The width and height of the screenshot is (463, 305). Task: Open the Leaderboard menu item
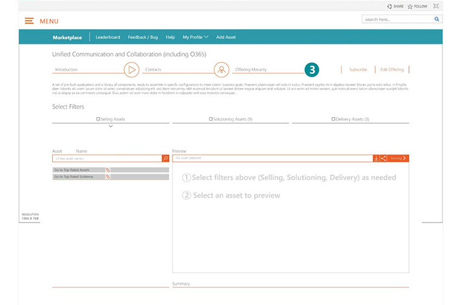point(107,37)
